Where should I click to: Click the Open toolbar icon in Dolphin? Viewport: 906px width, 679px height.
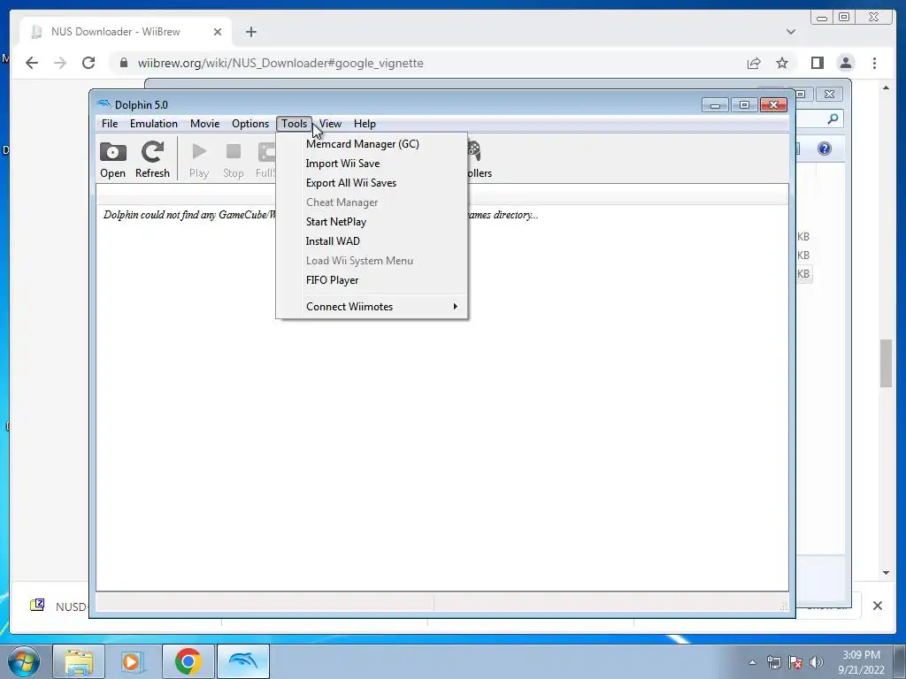[x=112, y=159]
